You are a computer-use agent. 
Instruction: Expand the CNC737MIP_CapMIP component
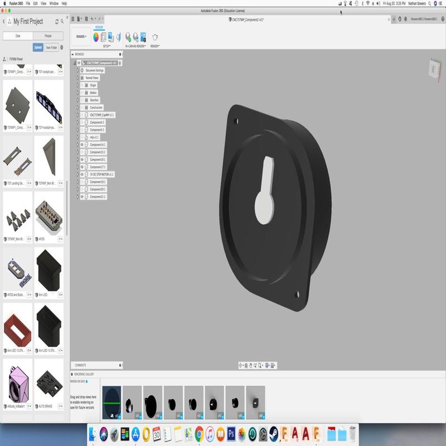(77, 115)
